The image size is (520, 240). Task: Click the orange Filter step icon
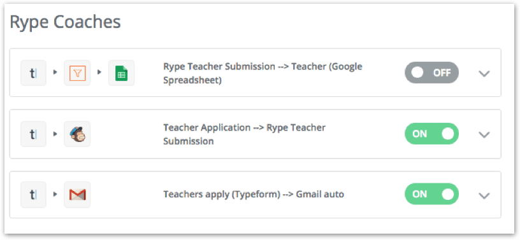(x=77, y=73)
